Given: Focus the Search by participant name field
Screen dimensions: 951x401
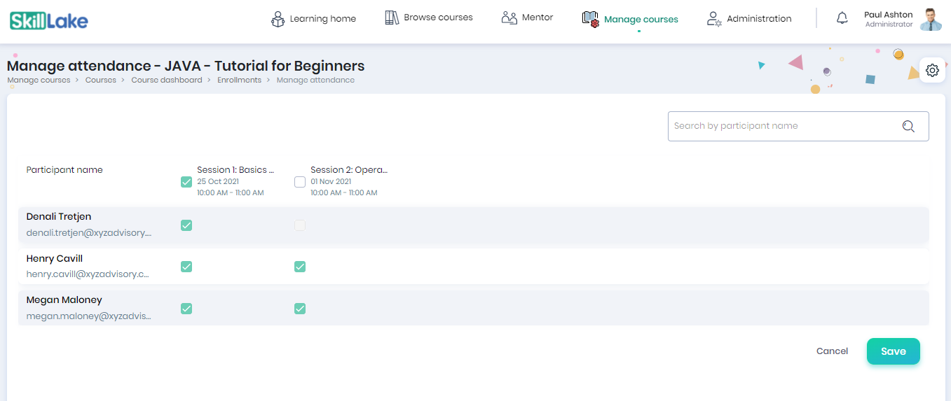Looking at the screenshot, I should pos(798,126).
